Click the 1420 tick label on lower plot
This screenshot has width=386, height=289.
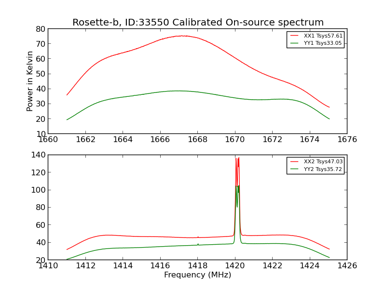tap(235, 265)
